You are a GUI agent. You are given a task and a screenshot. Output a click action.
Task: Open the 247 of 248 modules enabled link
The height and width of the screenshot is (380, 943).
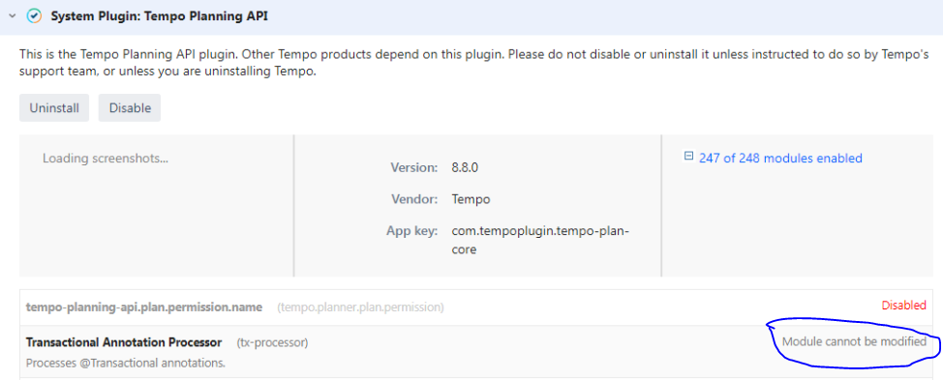[x=780, y=158]
